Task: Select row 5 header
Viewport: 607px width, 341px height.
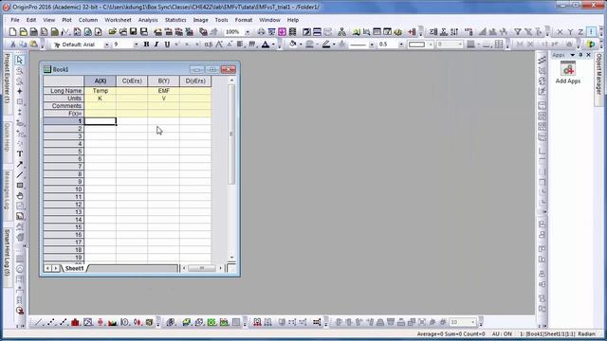Action: pos(64,152)
